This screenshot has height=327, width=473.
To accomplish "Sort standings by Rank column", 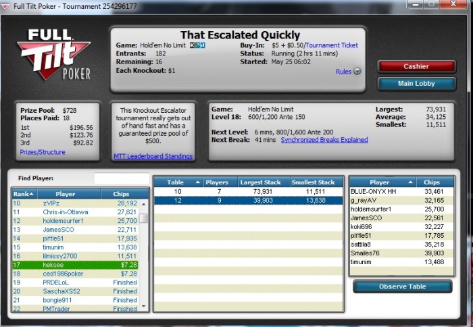I will [x=24, y=194].
